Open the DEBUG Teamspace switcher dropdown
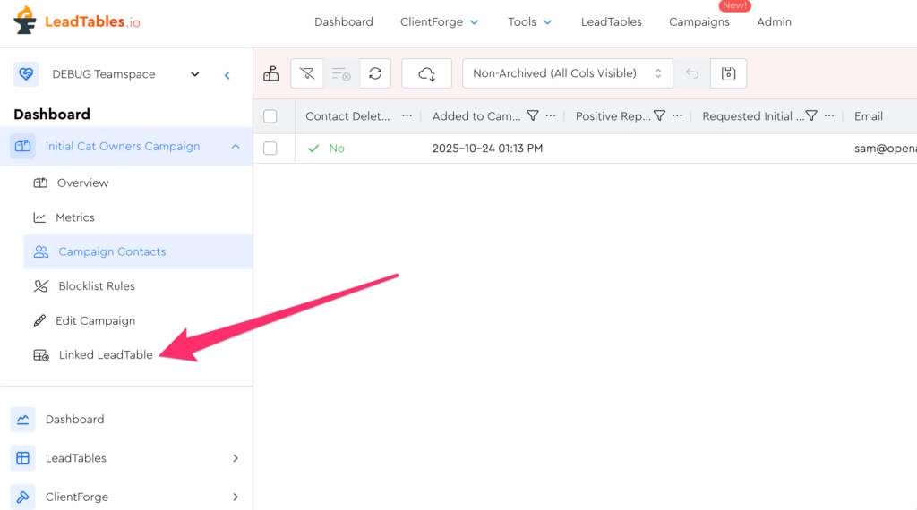 pyautogui.click(x=195, y=74)
